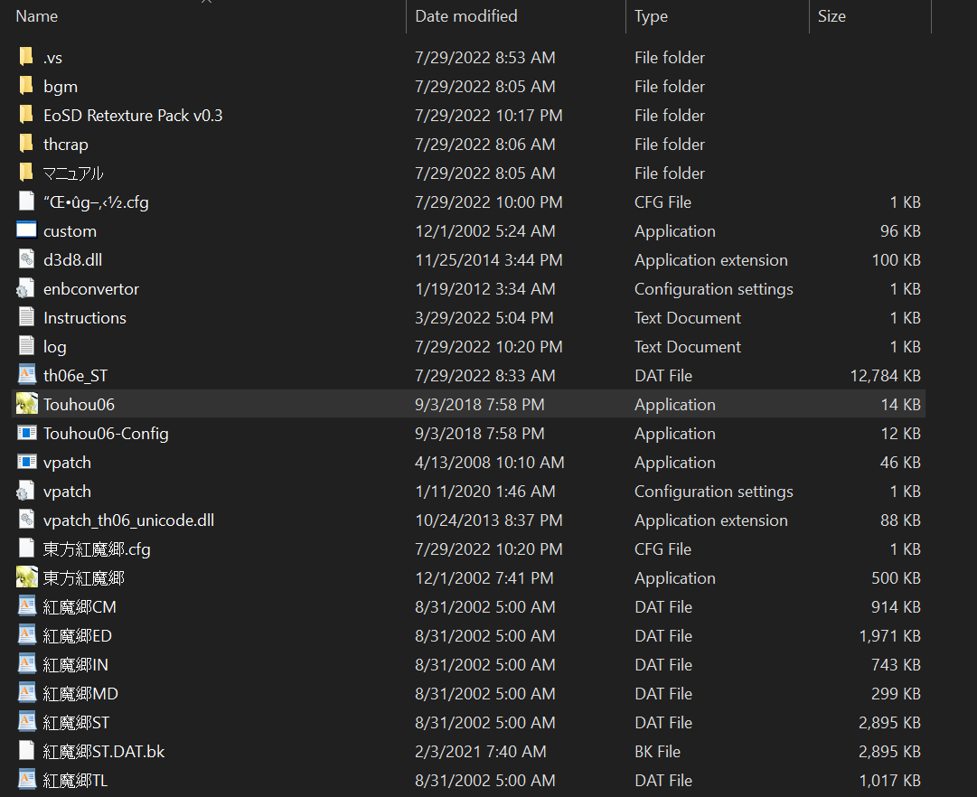Select the 紅魔郷TL file name
977x797 pixels.
click(x=75, y=781)
